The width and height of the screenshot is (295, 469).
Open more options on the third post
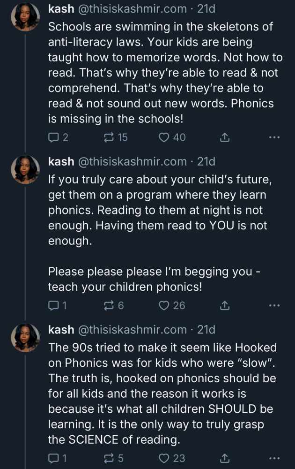(274, 458)
